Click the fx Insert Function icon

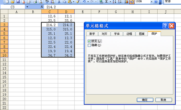coord(42,7)
